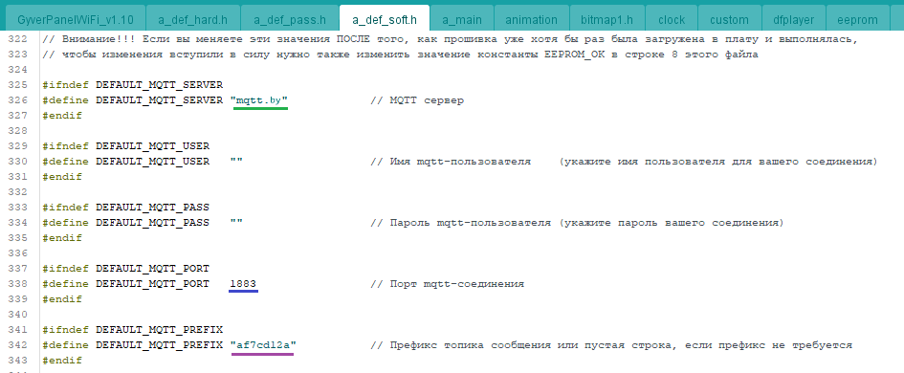
Task: Click line number 322
Action: click(17, 39)
